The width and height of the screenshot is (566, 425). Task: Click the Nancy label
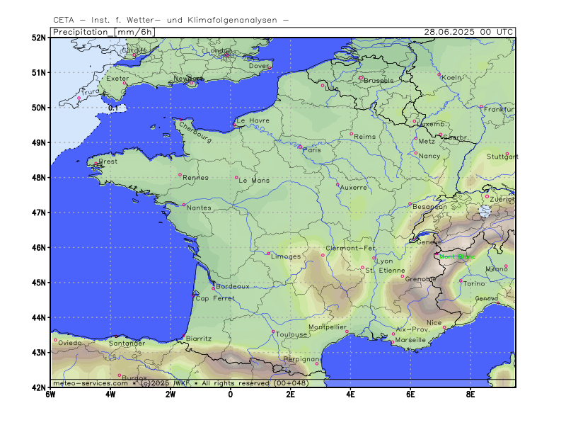coord(429,156)
